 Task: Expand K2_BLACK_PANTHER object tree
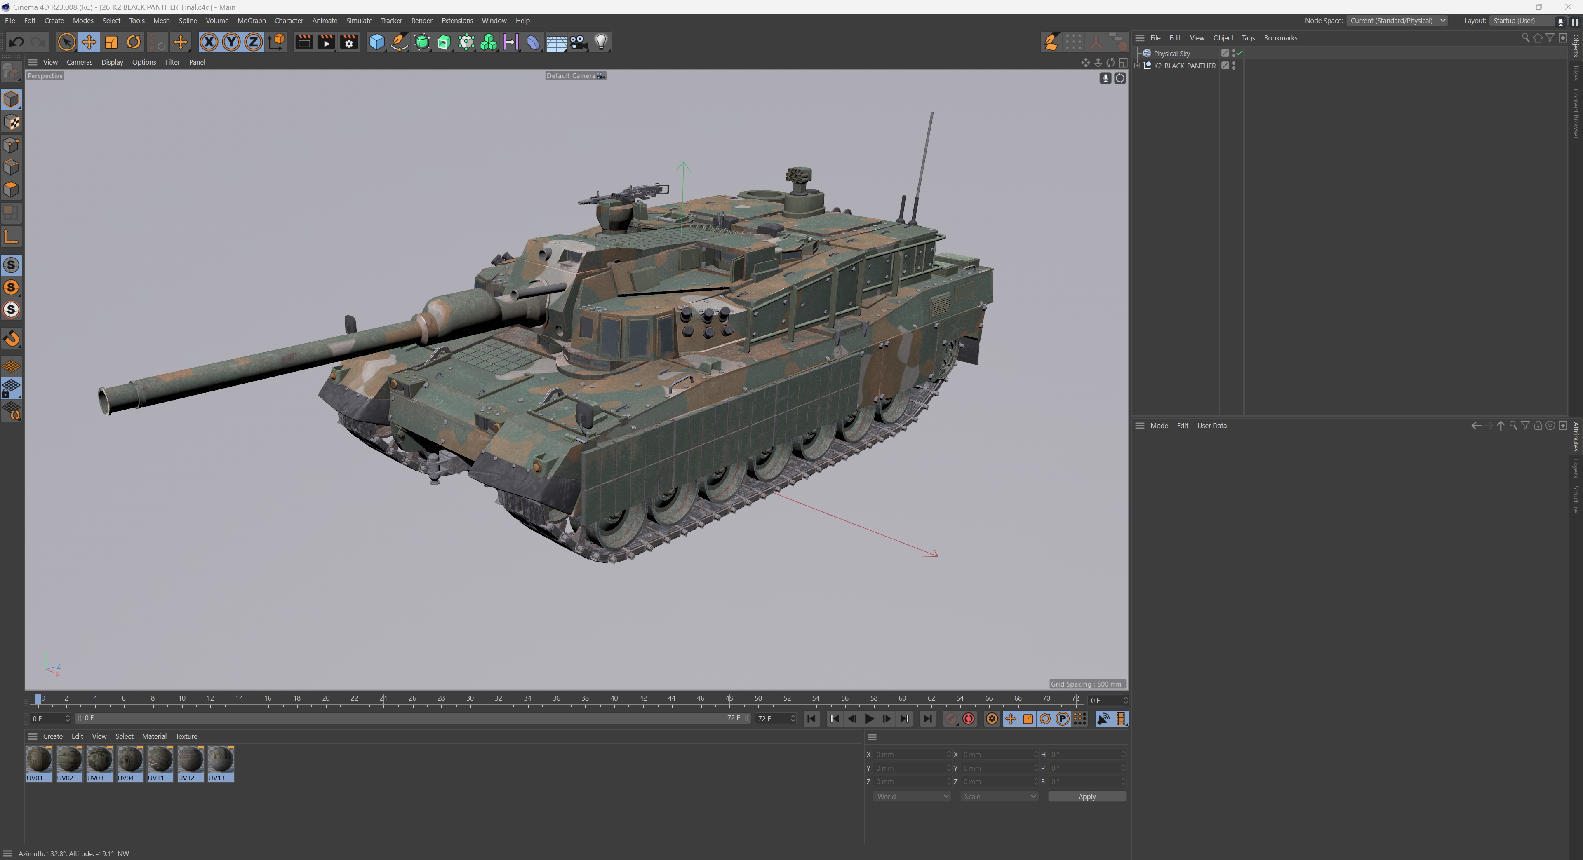[1138, 66]
